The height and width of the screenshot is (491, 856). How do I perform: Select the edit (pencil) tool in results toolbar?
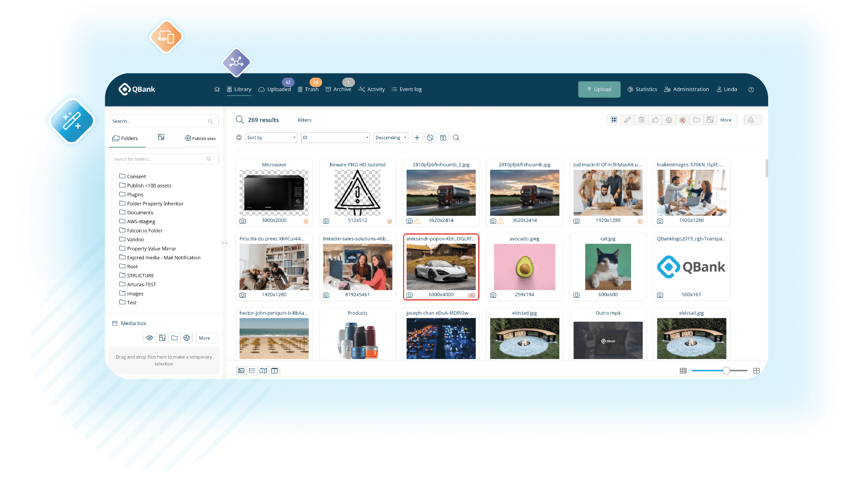[627, 120]
